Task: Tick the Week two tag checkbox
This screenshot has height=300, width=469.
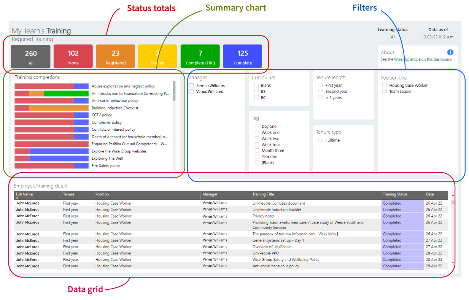Action: [257, 138]
